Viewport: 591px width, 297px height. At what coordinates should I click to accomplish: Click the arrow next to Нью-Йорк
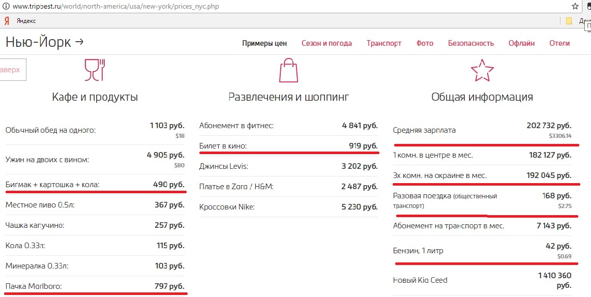(x=79, y=42)
